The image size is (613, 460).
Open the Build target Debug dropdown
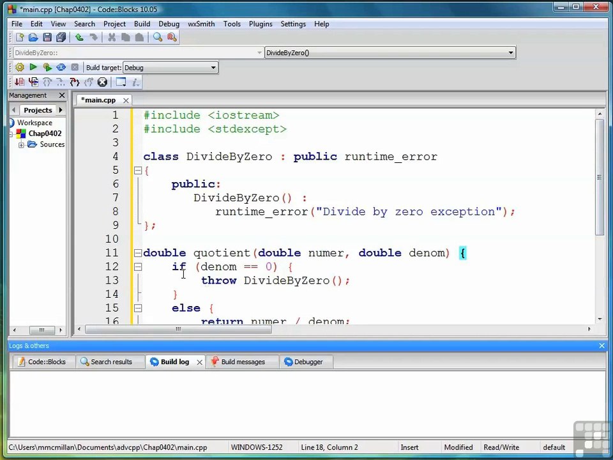pos(170,68)
